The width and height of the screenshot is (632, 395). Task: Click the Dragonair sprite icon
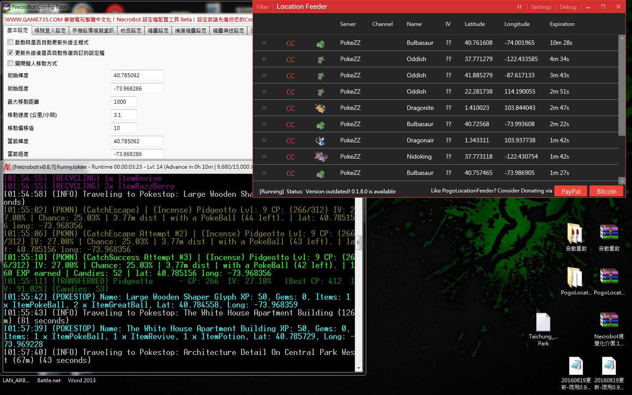[321, 141]
